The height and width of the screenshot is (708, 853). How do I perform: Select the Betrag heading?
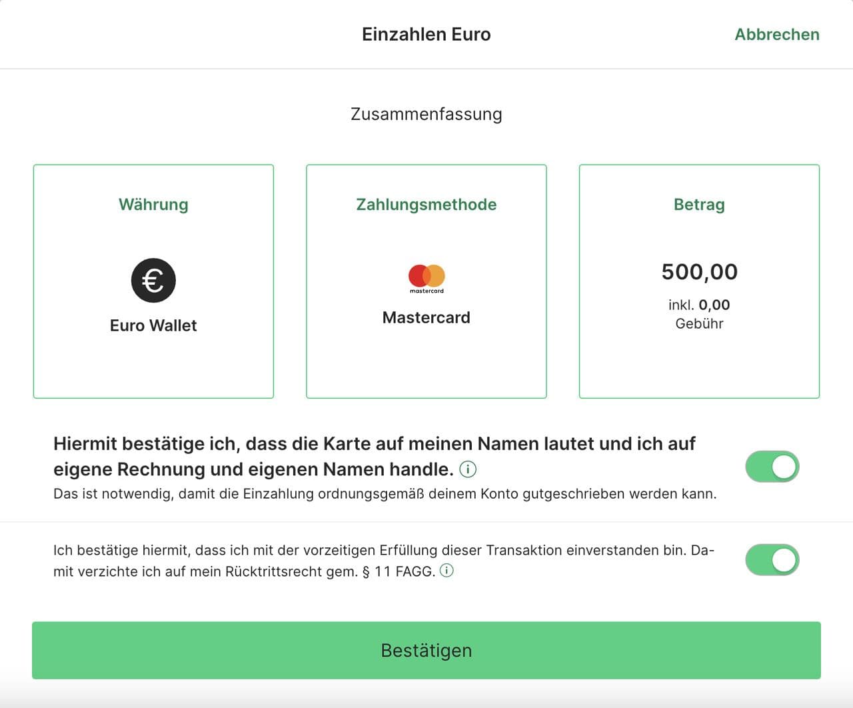(x=699, y=205)
